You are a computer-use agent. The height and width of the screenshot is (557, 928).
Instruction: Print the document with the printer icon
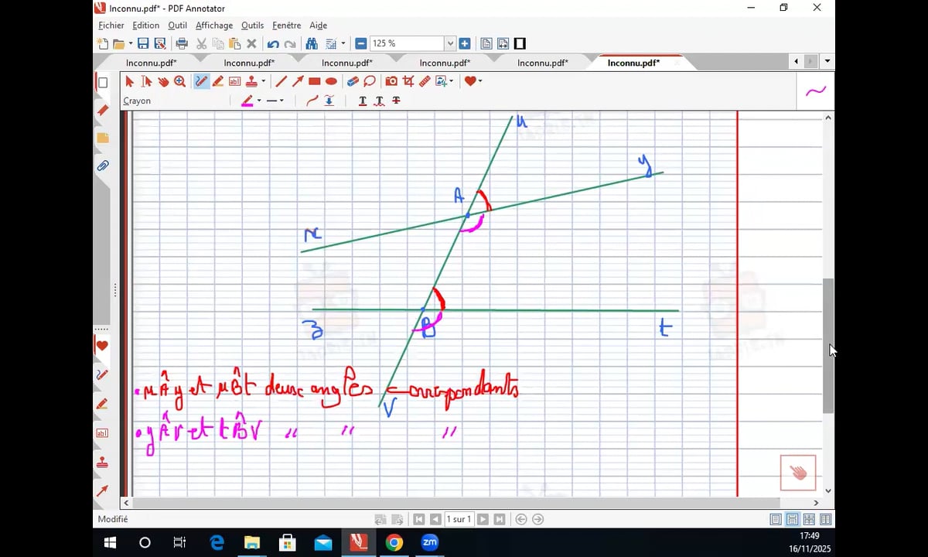tap(182, 44)
